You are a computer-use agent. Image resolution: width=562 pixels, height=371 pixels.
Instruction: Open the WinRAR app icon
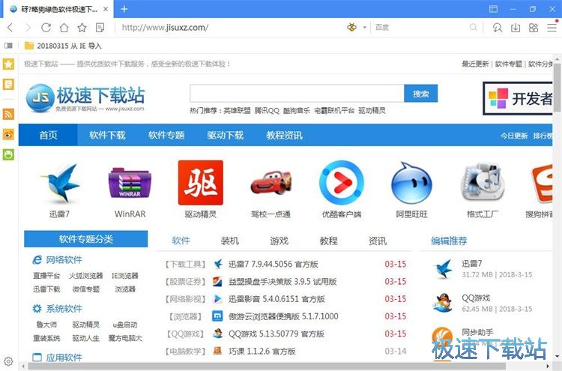tap(130, 184)
